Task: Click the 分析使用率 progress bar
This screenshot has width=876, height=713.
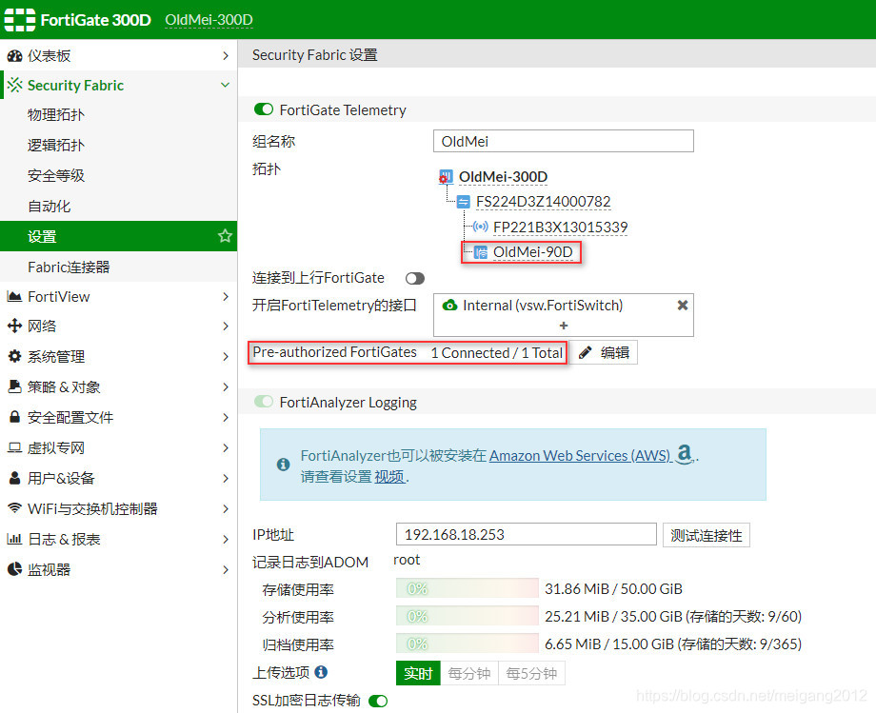Action: pos(468,616)
